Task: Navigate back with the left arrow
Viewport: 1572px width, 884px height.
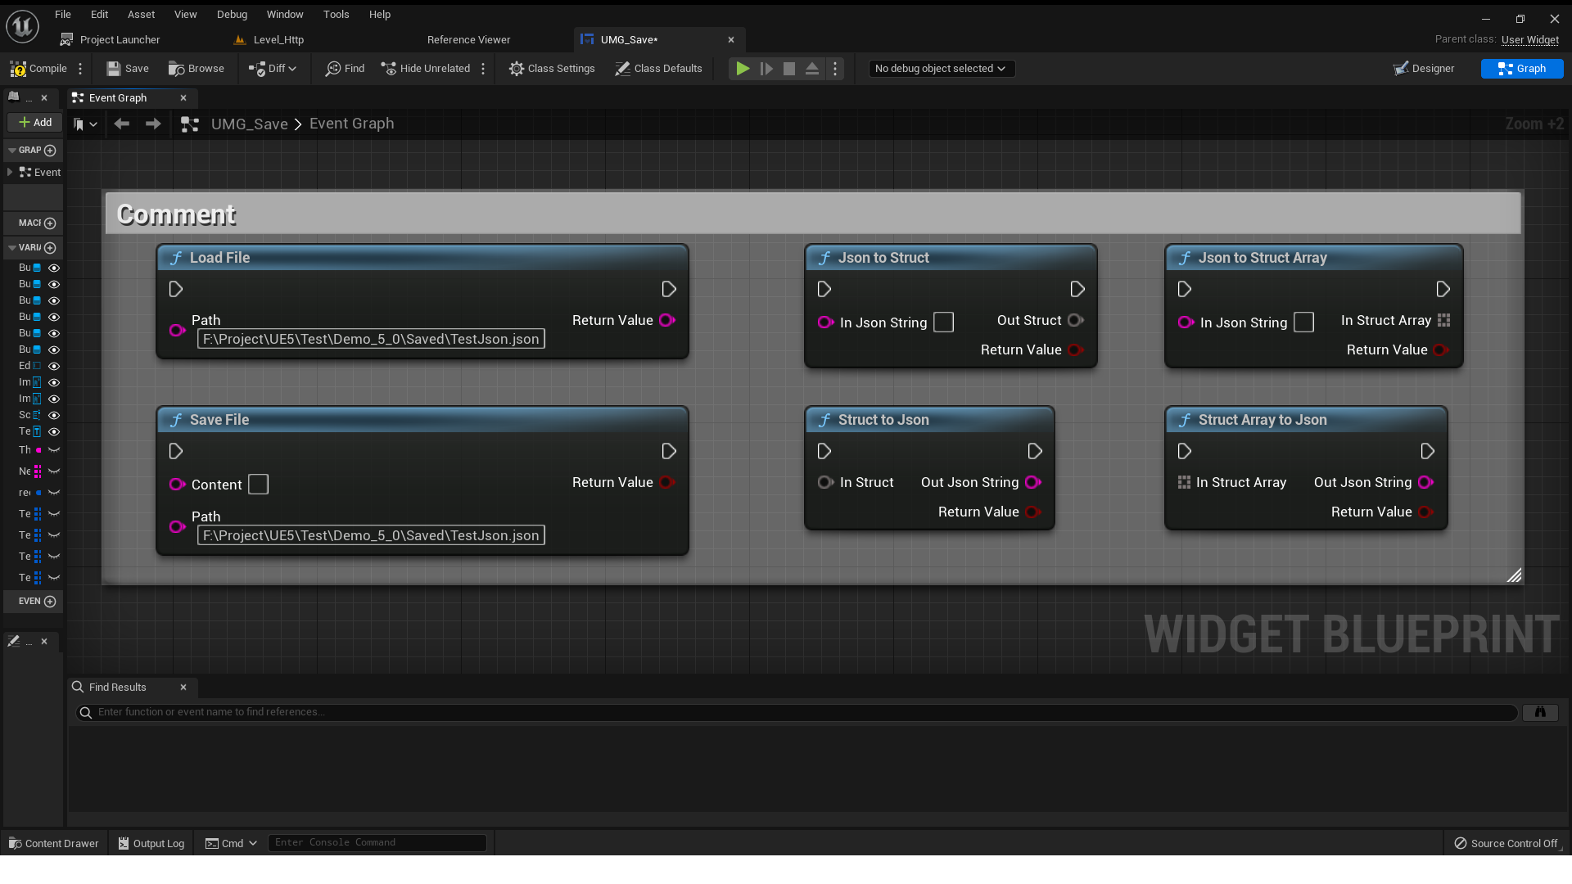Action: 122,124
